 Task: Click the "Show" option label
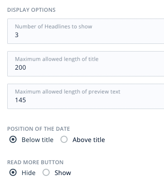[63, 173]
